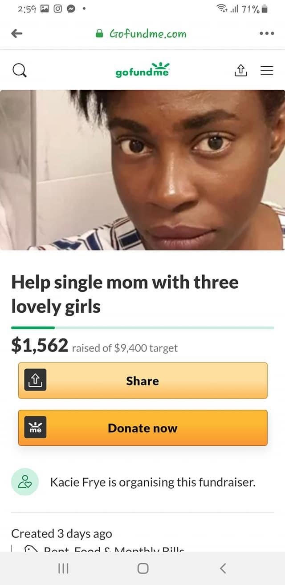Open Kacie Frye organiser line
Viewport: 285px width, 585px height.
(153, 482)
